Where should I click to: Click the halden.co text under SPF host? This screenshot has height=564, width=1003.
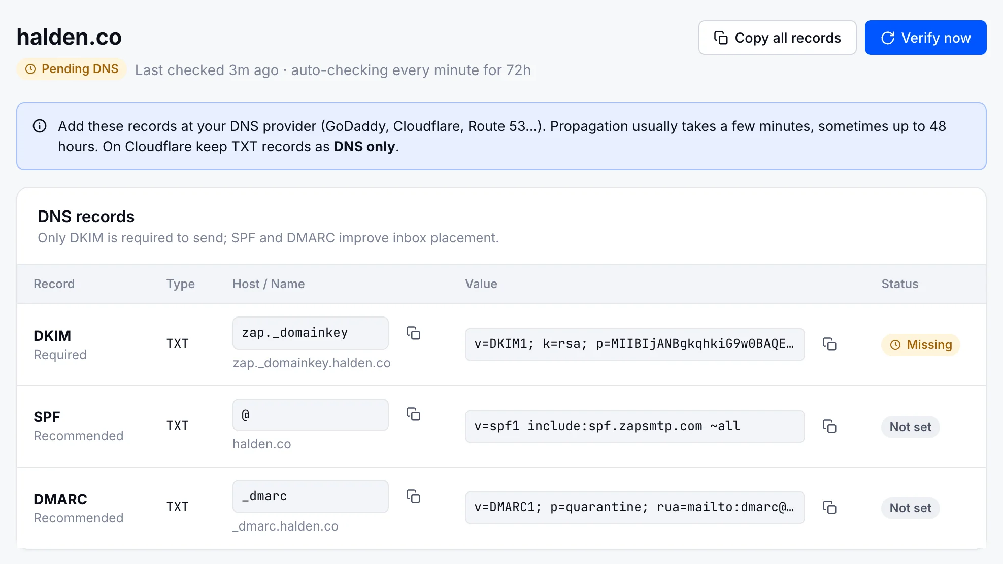click(262, 444)
